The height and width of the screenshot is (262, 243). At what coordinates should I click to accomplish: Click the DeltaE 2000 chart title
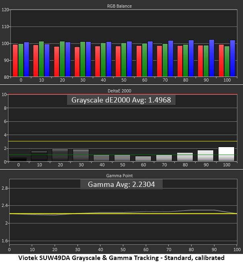[x=119, y=91]
